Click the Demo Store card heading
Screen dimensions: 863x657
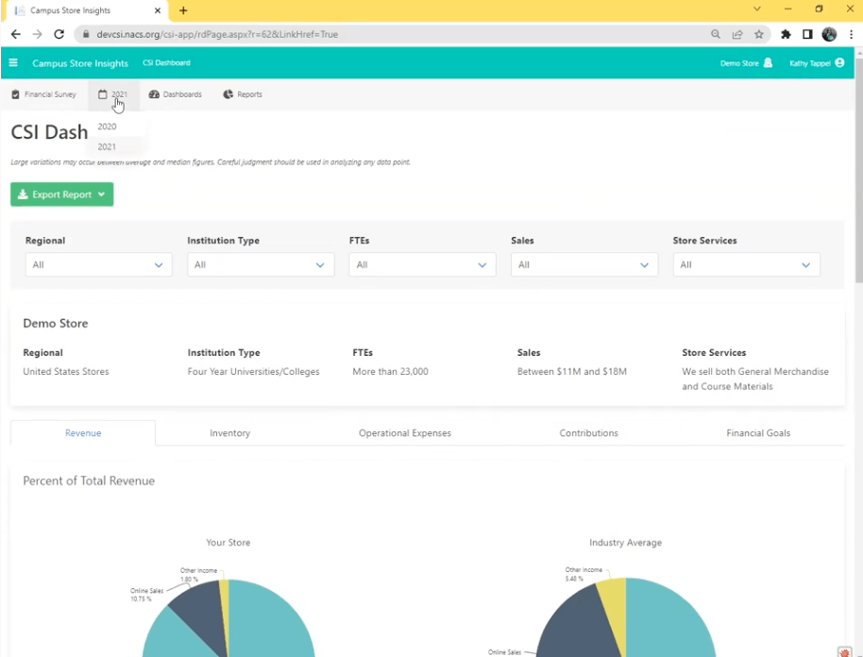(x=55, y=323)
